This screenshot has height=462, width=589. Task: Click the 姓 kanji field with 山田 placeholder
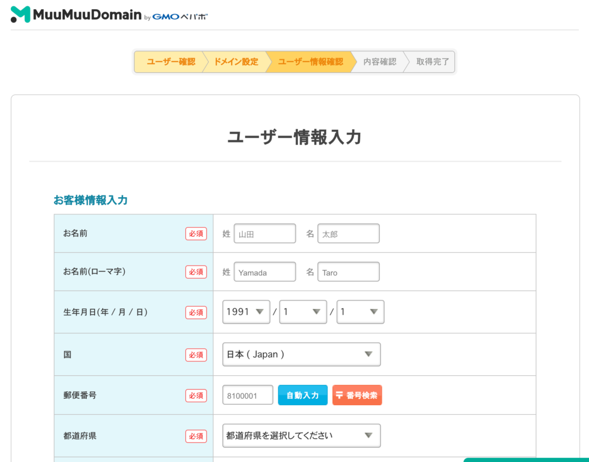265,234
